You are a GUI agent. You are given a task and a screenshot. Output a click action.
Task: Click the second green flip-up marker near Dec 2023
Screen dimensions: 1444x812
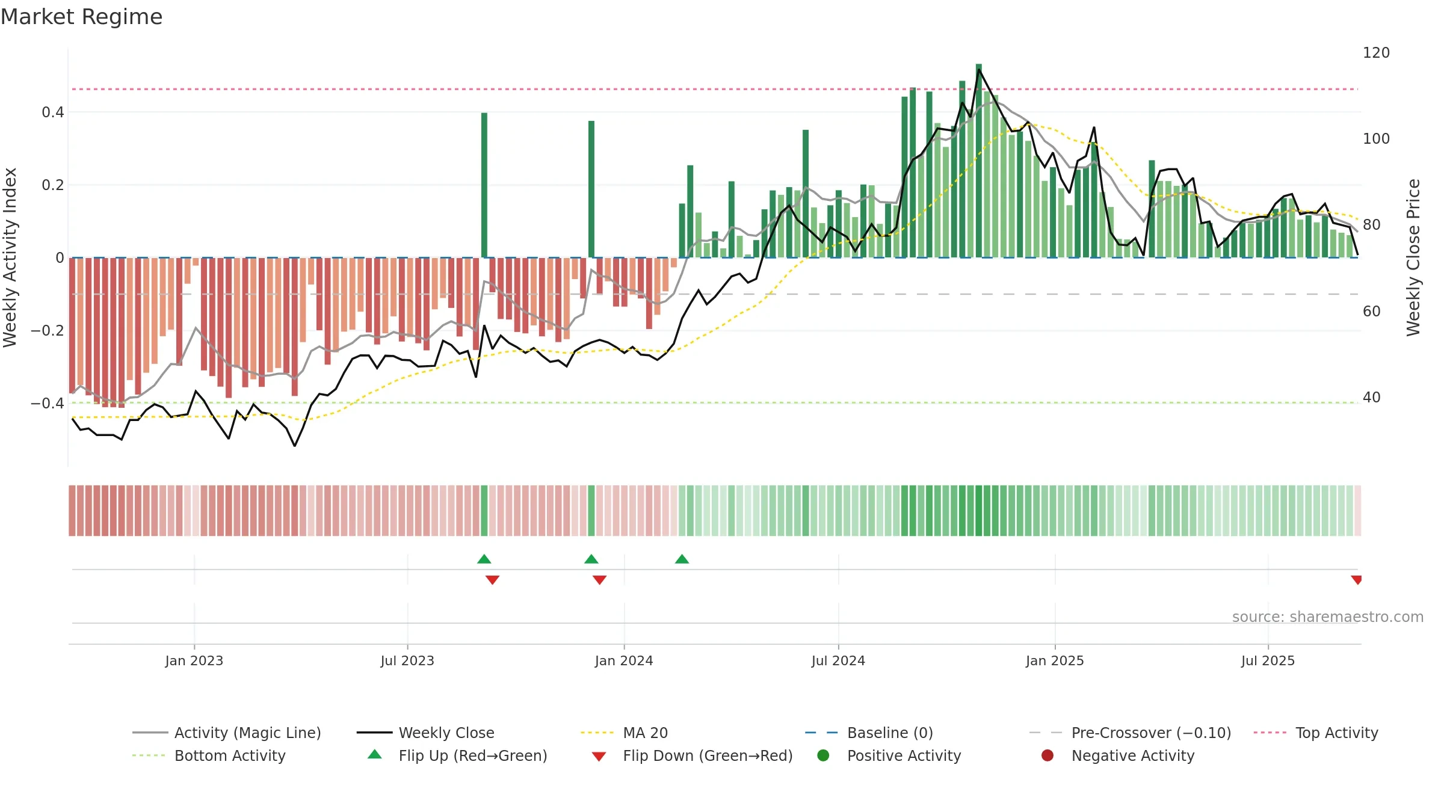(591, 559)
